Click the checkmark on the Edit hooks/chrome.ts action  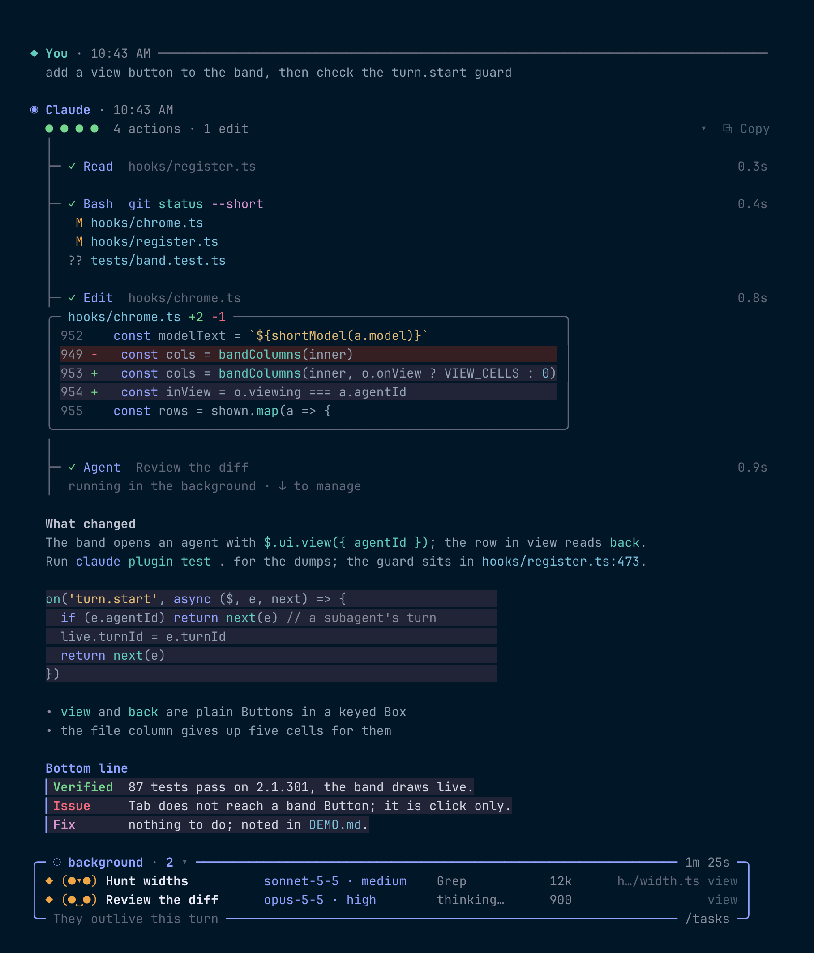click(x=72, y=298)
